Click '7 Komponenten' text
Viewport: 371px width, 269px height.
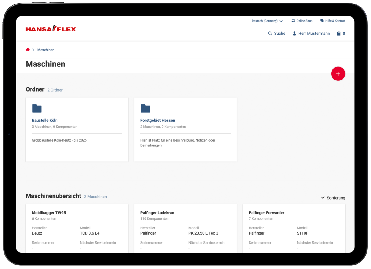(261, 219)
